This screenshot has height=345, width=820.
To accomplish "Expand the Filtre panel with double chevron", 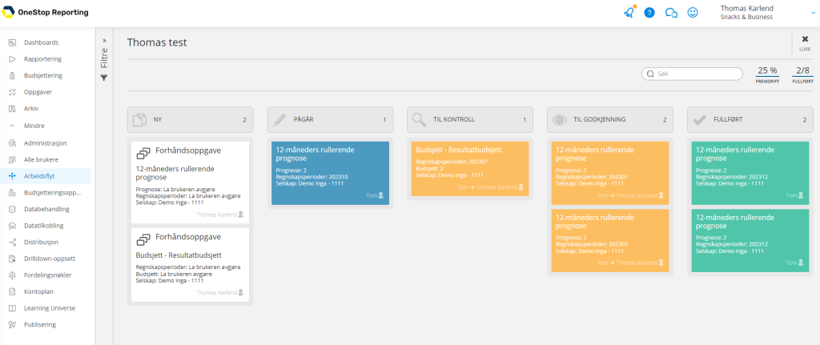I will pyautogui.click(x=104, y=40).
